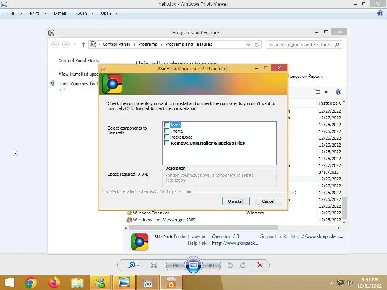387x290 pixels.
Task: Check the Icons component
Action: 167,125
